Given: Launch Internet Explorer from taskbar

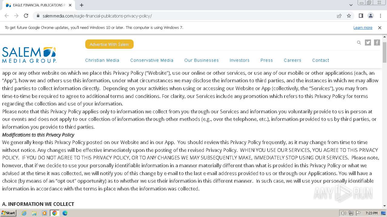Looking at the screenshot, I should tap(24, 213).
